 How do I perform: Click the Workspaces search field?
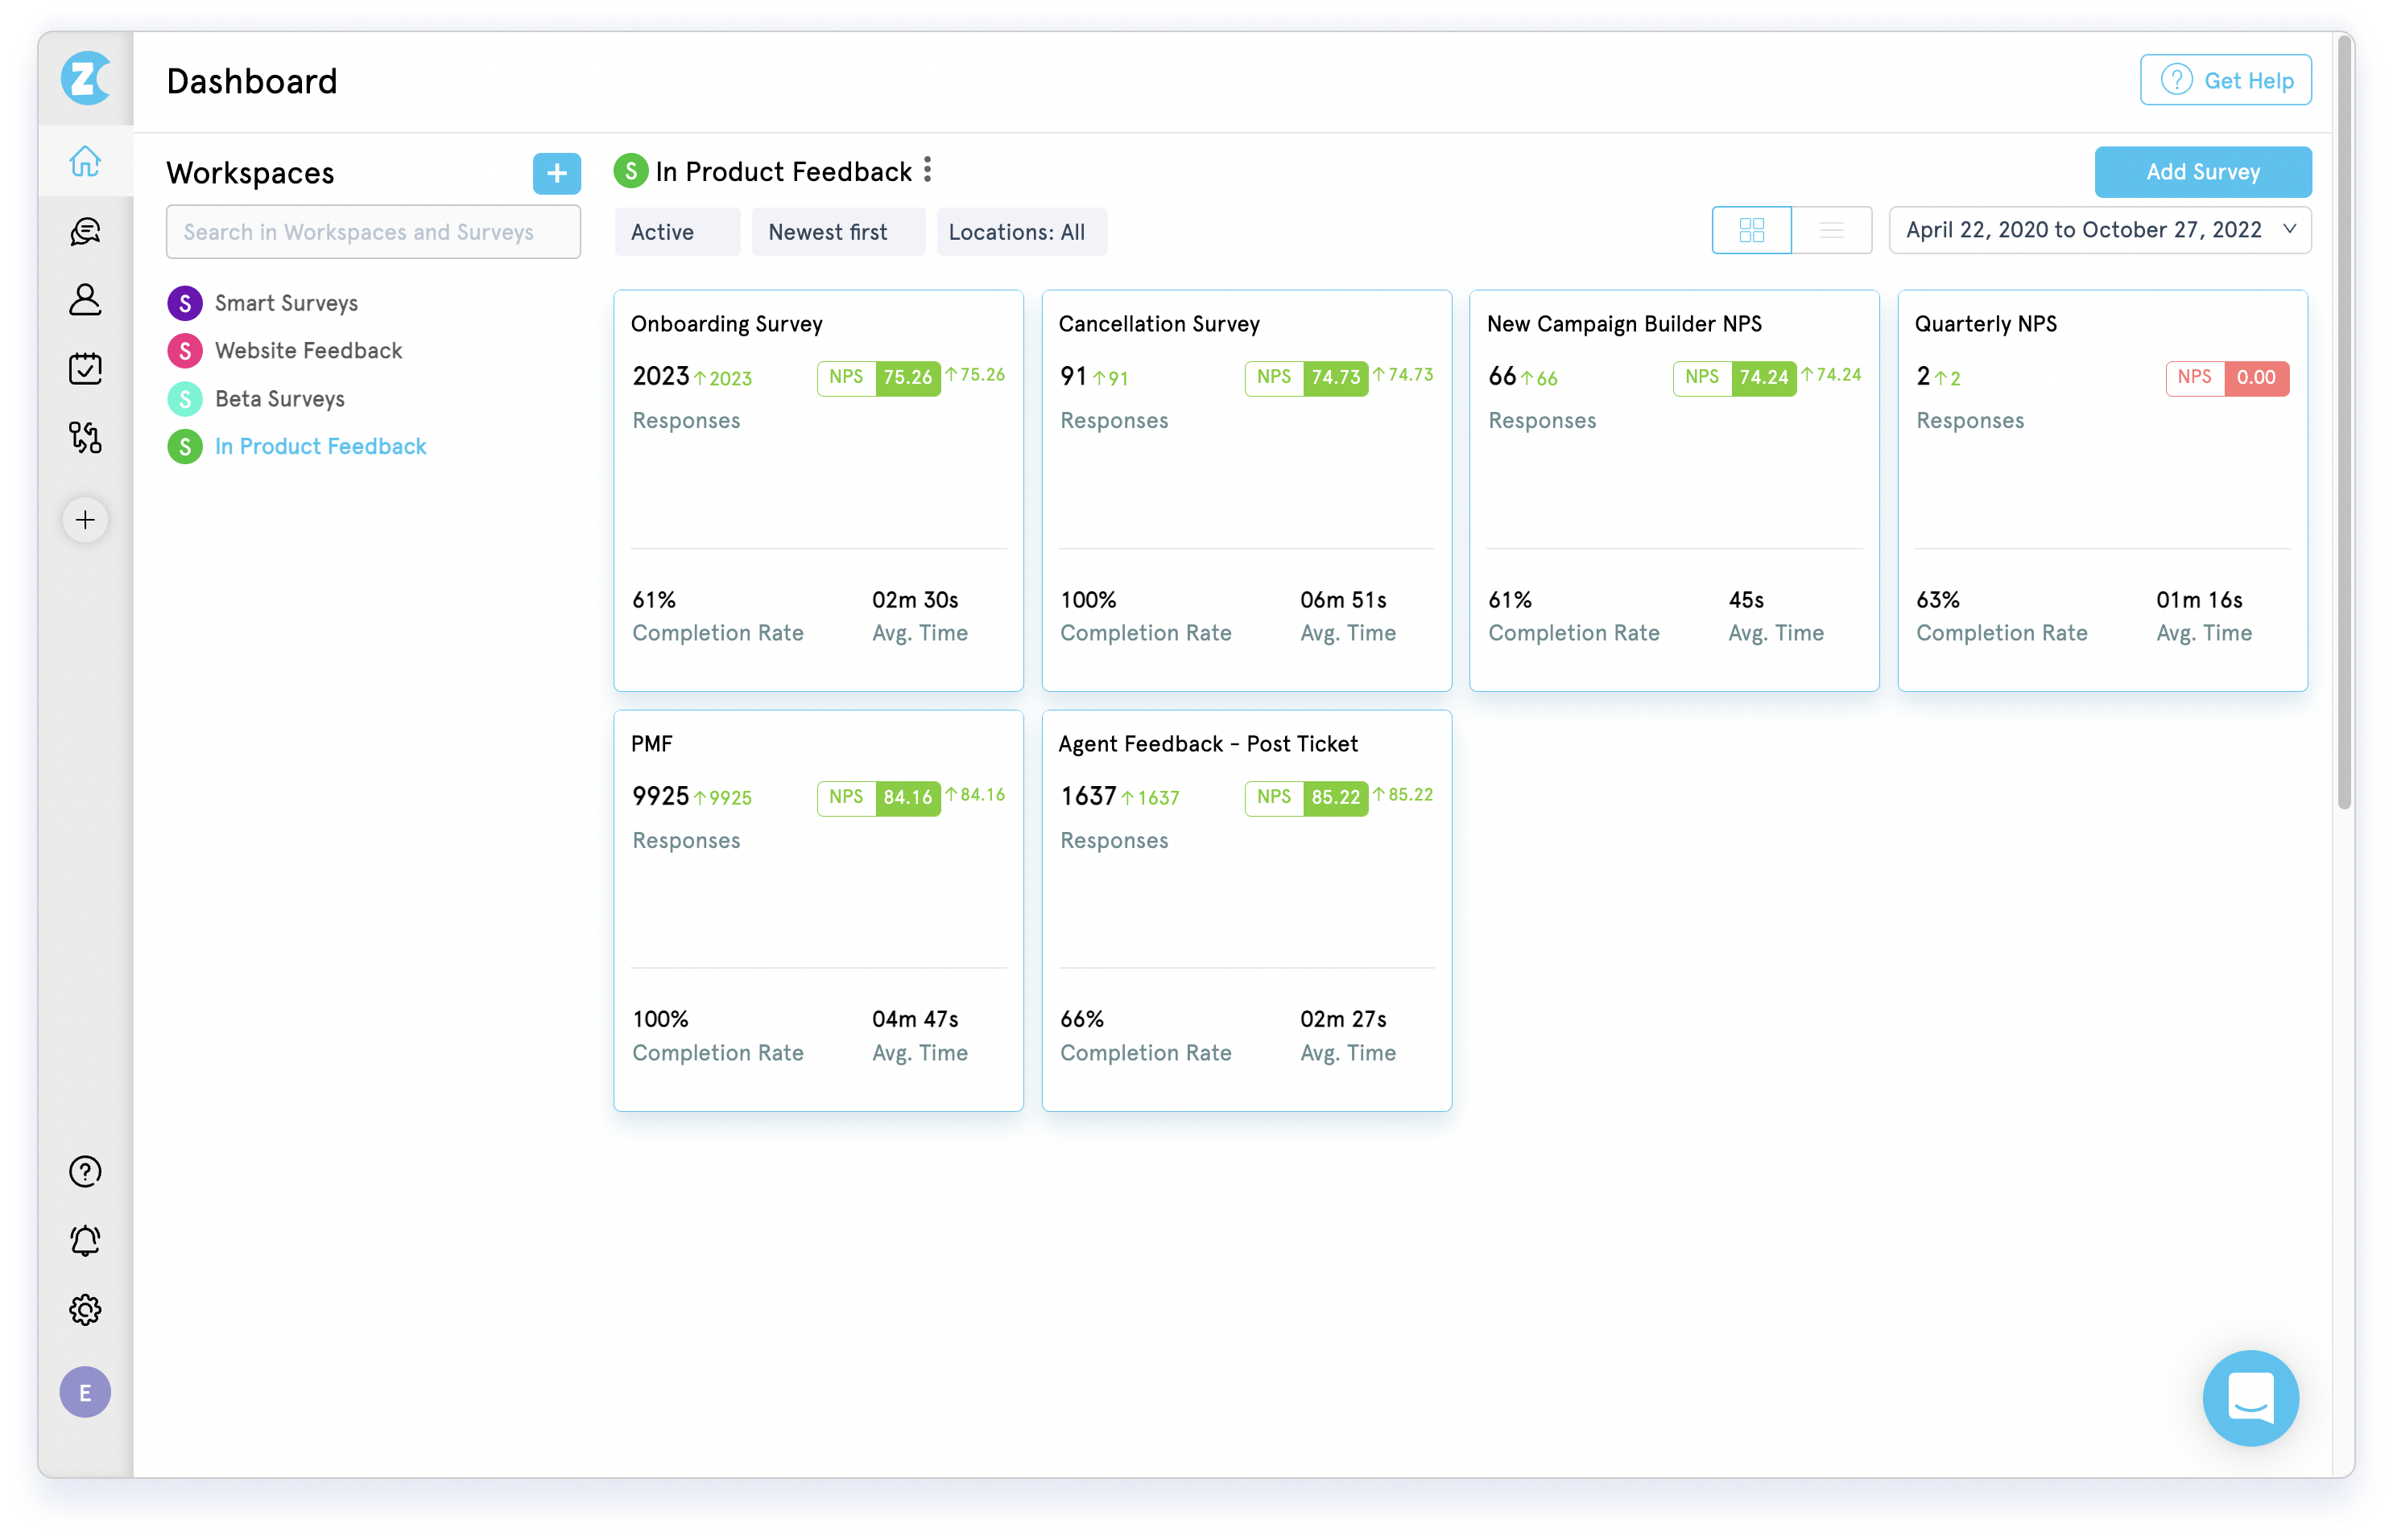click(x=373, y=231)
